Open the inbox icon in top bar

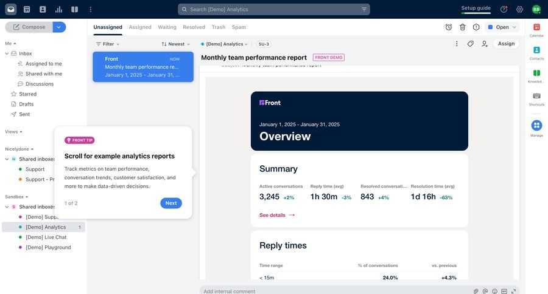click(x=11, y=10)
